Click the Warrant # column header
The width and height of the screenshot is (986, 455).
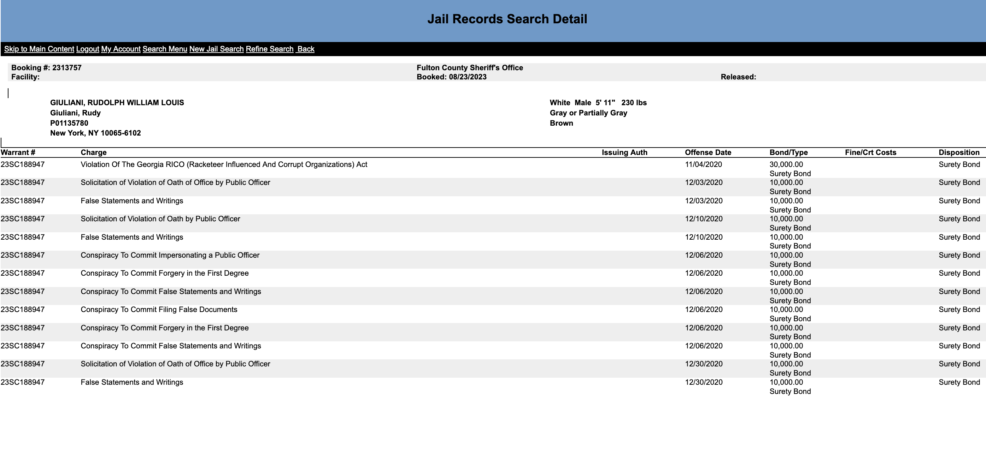18,152
